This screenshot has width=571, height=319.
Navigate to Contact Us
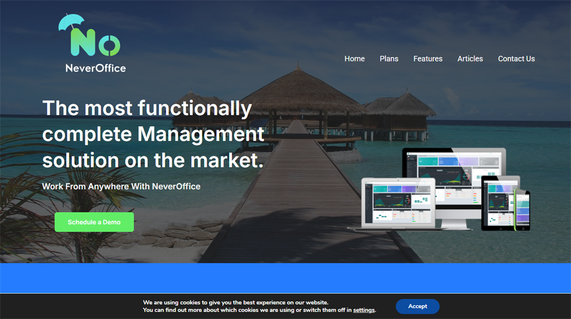[x=516, y=59]
